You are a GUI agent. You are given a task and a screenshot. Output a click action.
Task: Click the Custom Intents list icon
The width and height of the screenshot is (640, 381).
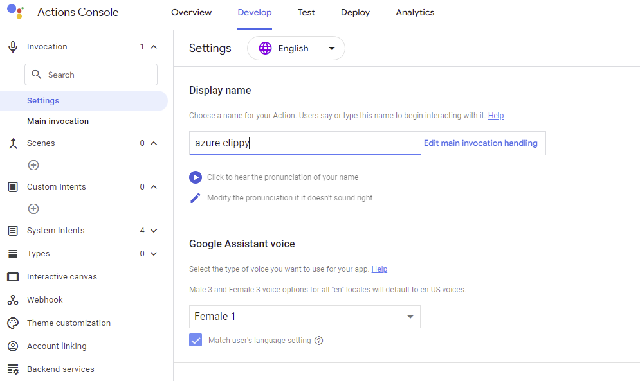pos(13,187)
